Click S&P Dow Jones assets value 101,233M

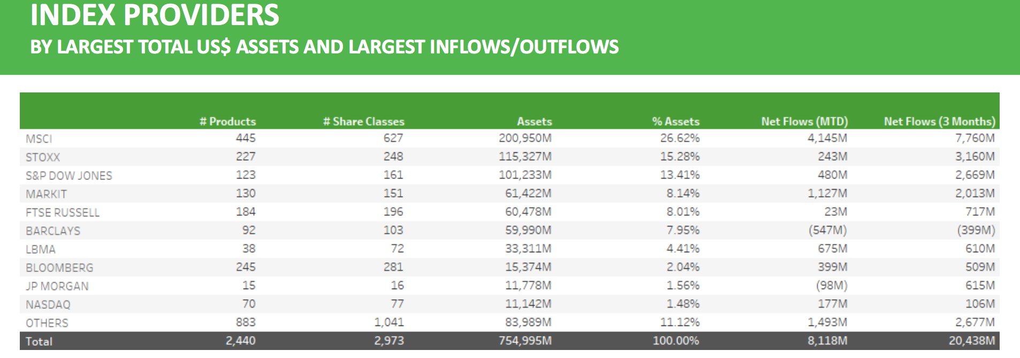click(526, 175)
